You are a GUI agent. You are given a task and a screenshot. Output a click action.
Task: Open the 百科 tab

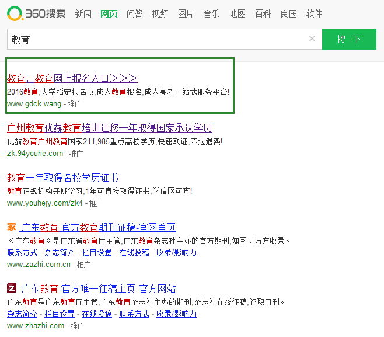[263, 13]
